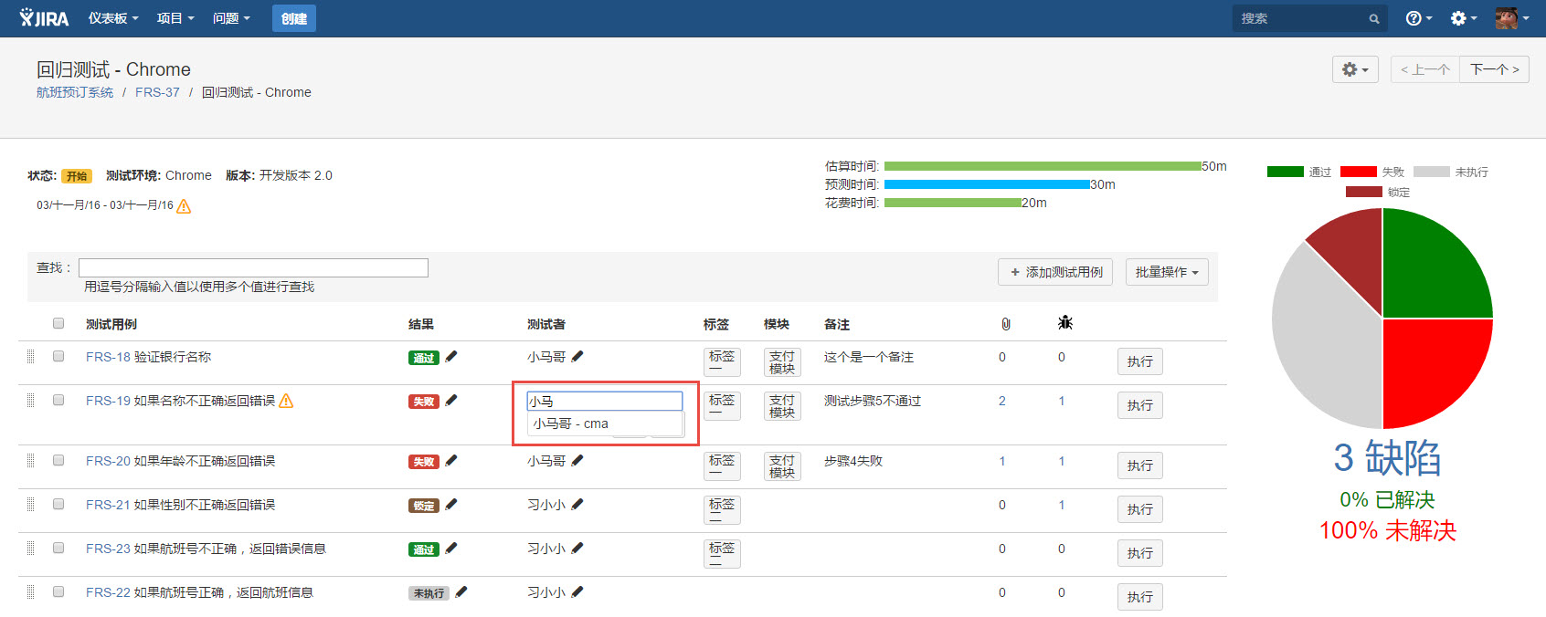Viewport: 1546px width, 617px height.
Task: Check the FRS-21 row checkbox
Action: point(58,504)
